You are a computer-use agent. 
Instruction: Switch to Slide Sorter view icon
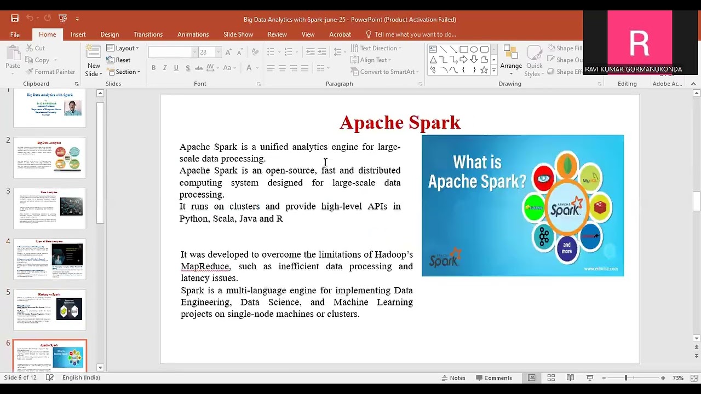click(x=551, y=378)
